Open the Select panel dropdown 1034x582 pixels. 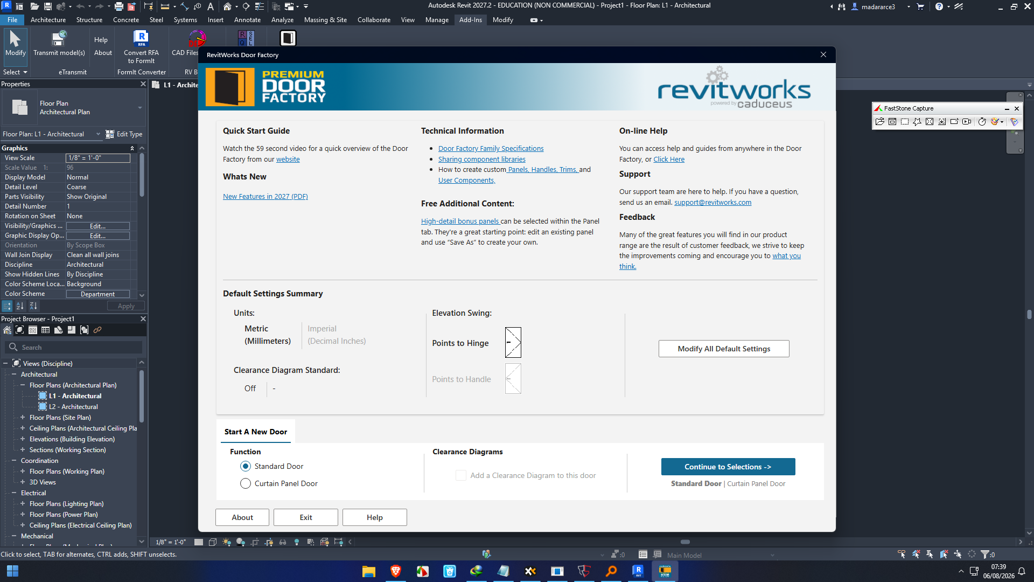coord(15,72)
